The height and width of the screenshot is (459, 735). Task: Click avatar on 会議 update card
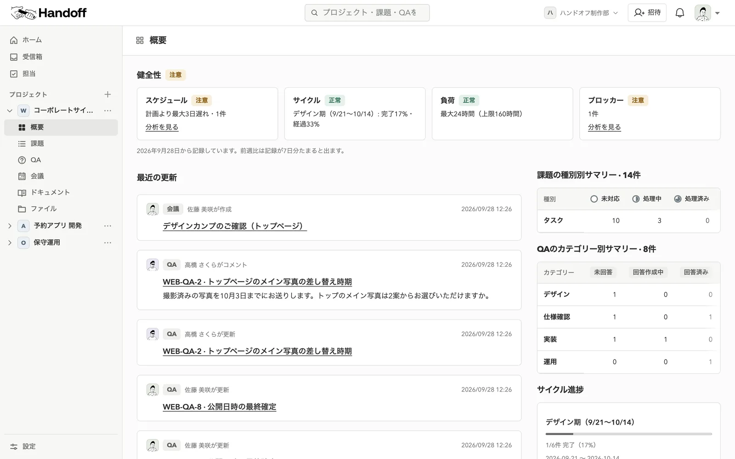pos(153,209)
